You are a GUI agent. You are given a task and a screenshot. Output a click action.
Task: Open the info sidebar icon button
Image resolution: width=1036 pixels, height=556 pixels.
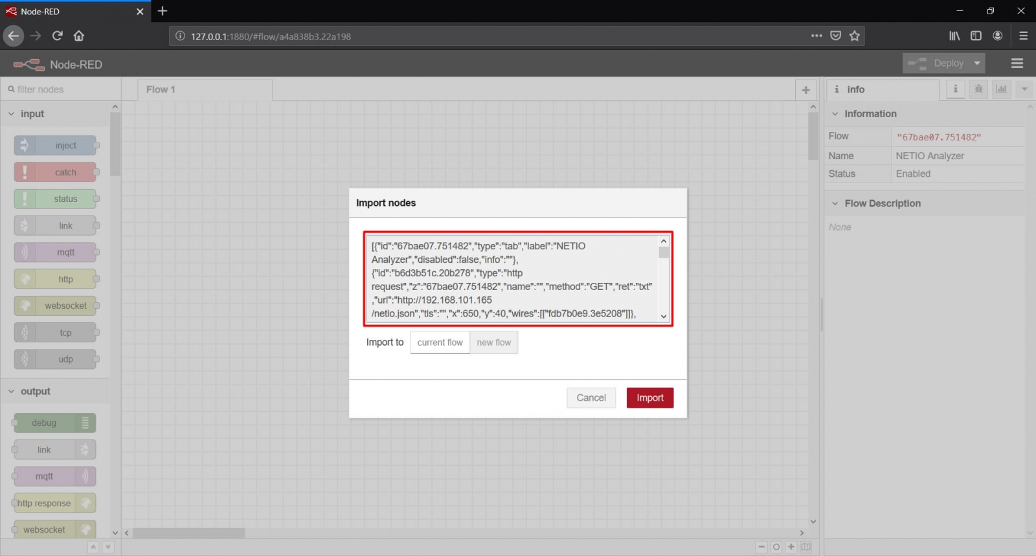tap(956, 89)
